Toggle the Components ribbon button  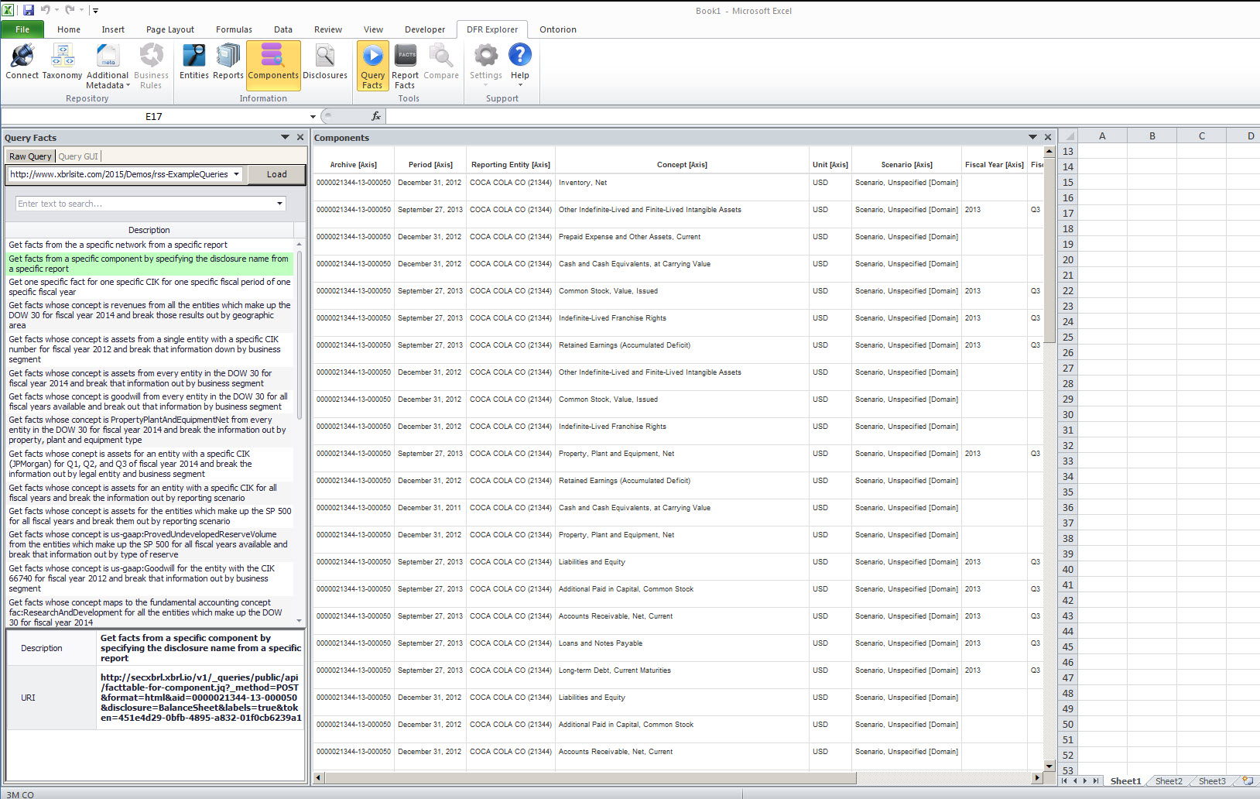(273, 65)
